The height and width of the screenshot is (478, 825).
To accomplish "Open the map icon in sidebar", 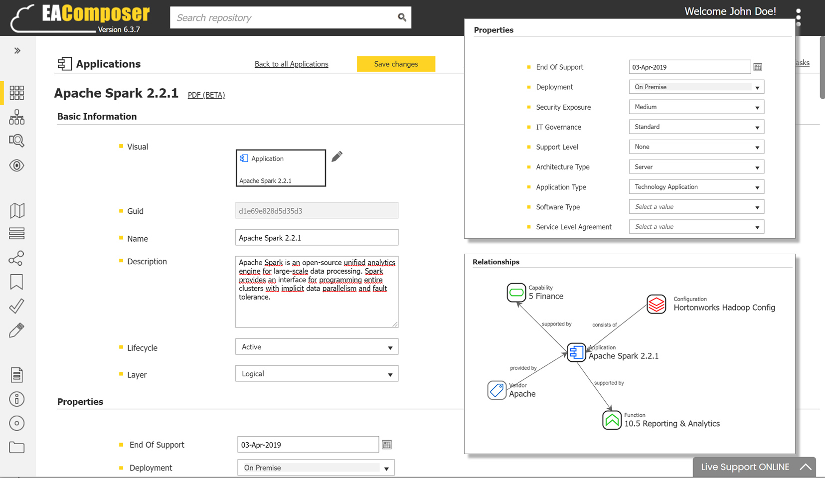I will [x=17, y=210].
